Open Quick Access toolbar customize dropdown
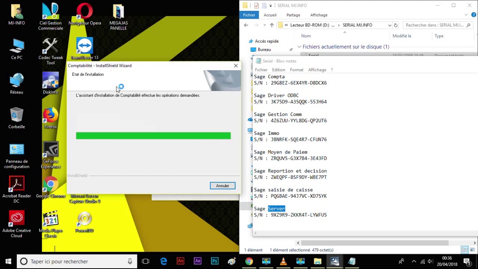The width and height of the screenshot is (478, 269). 271,6
